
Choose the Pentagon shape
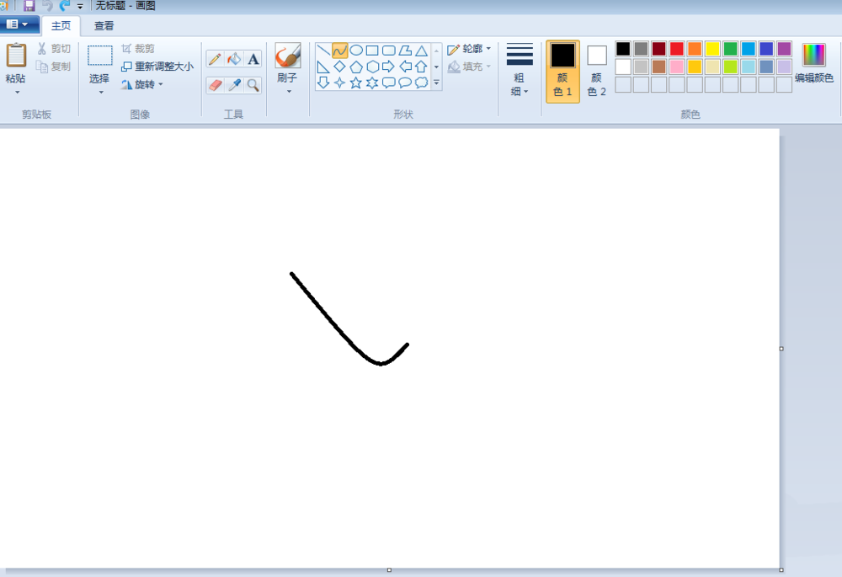pyautogui.click(x=356, y=67)
